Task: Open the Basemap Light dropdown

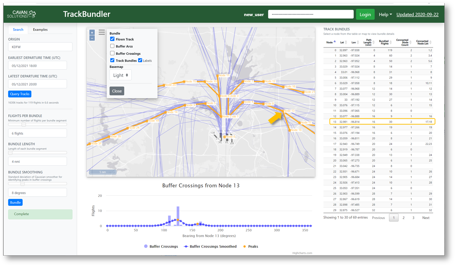Action: point(121,75)
